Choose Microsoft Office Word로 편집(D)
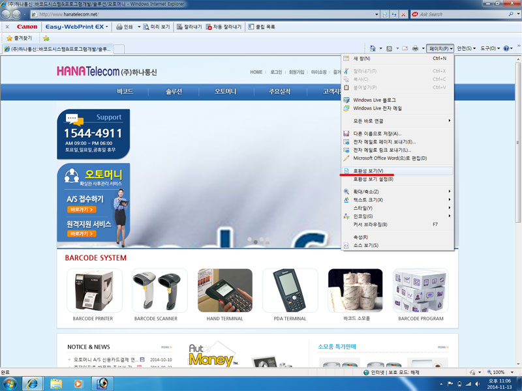 click(x=398, y=158)
